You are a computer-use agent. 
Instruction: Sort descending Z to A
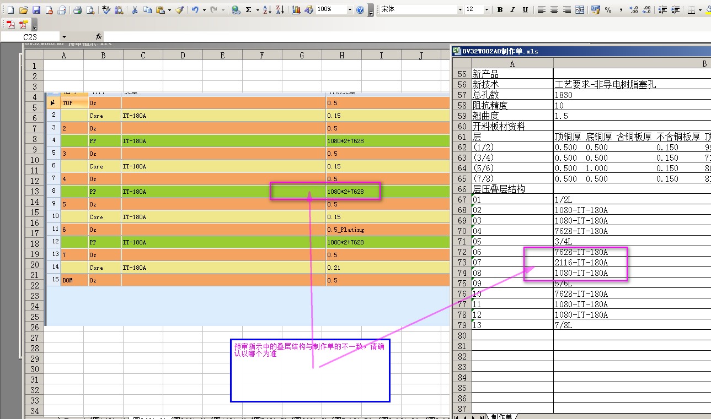[280, 10]
